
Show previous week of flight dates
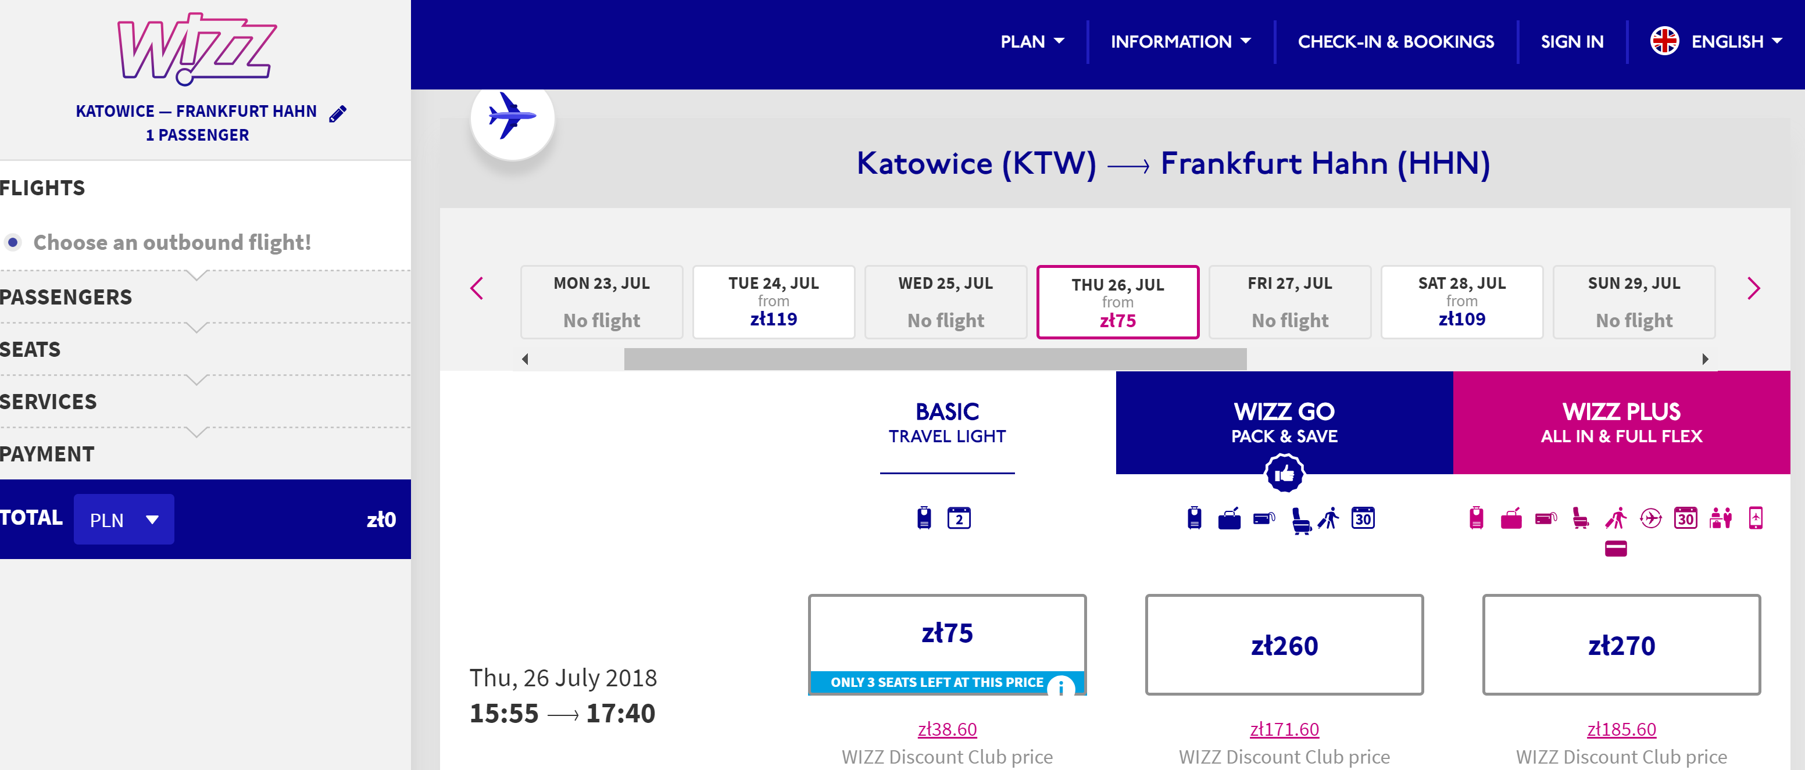477,288
